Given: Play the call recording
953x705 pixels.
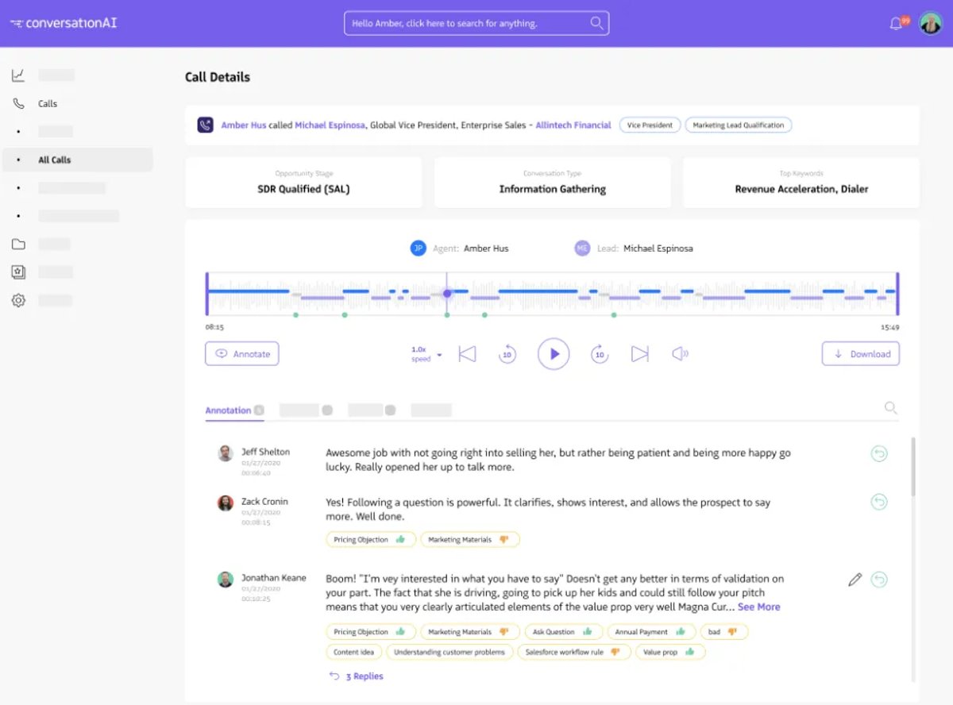Looking at the screenshot, I should coord(554,354).
